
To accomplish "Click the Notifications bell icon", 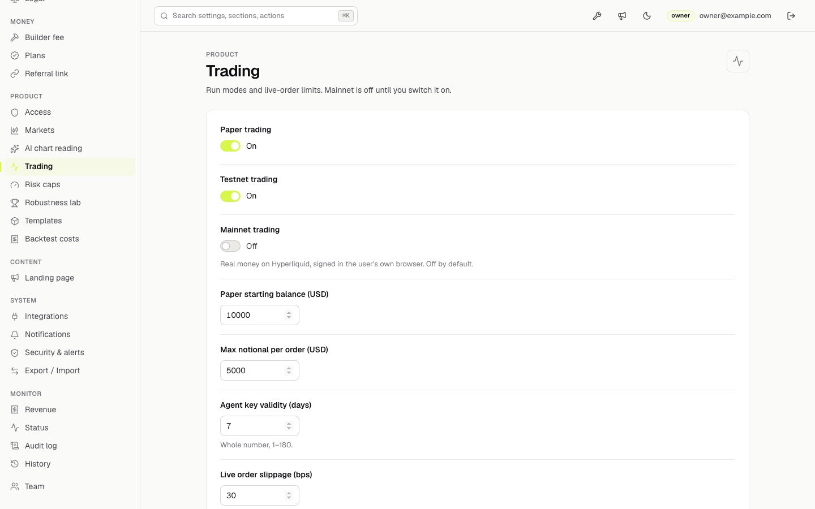I will pos(15,334).
